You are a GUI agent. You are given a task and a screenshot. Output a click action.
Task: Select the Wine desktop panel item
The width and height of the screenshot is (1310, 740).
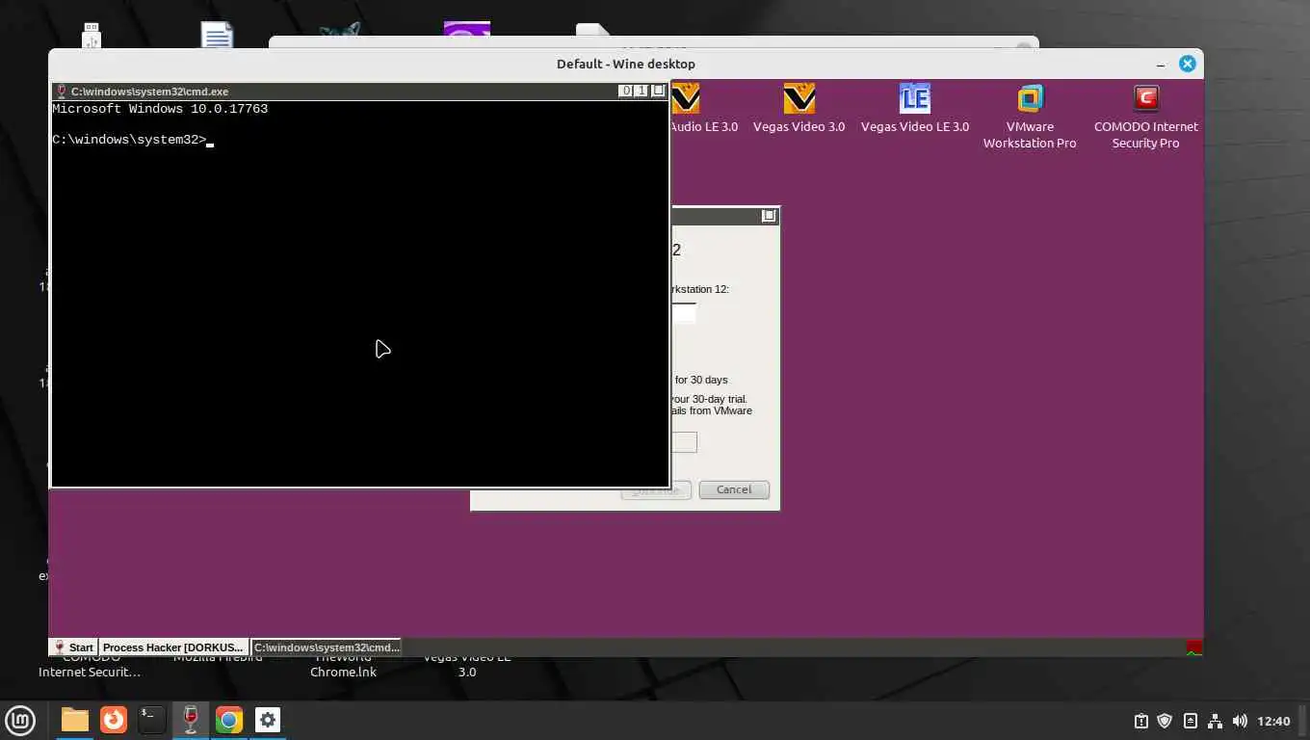tap(190, 720)
